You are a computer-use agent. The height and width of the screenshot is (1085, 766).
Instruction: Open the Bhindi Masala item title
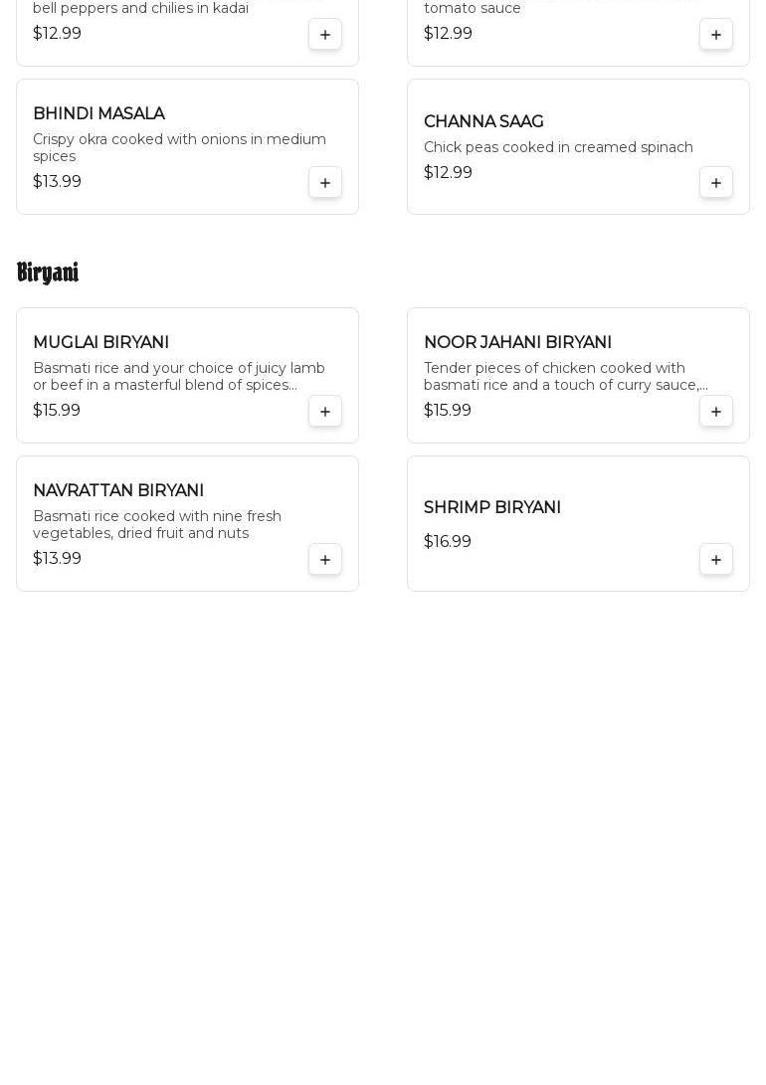98,114
